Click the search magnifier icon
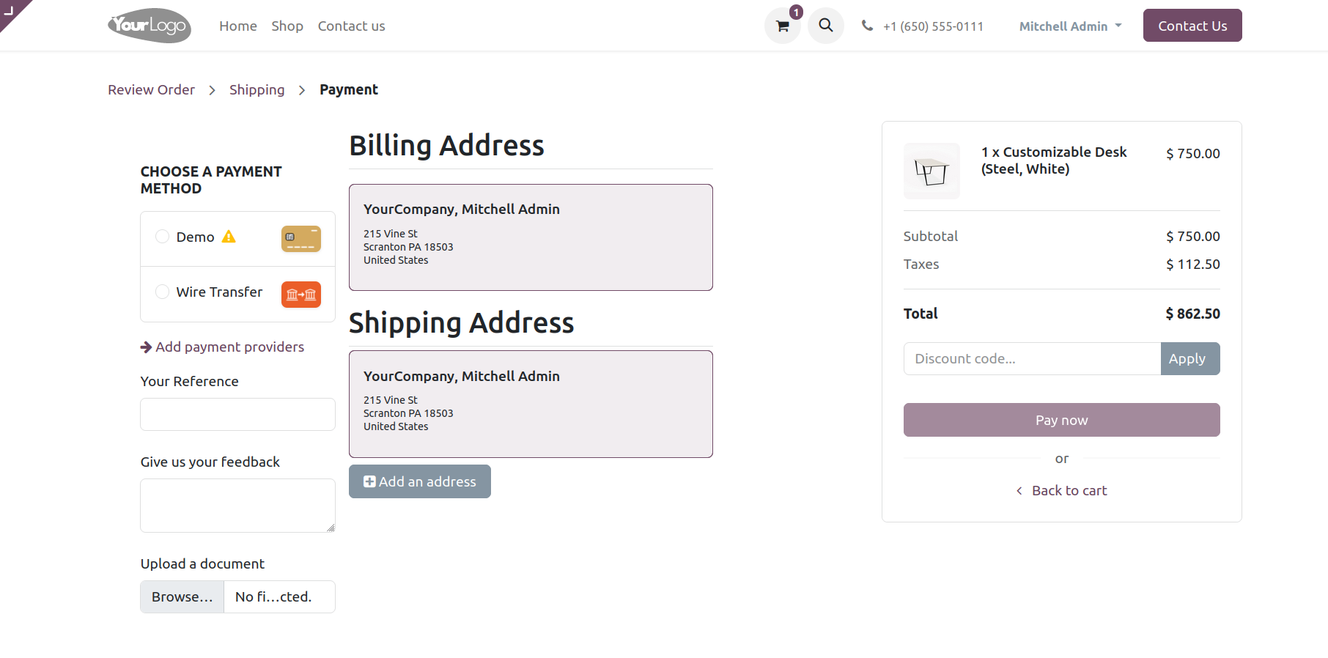The image size is (1328, 658). click(826, 26)
